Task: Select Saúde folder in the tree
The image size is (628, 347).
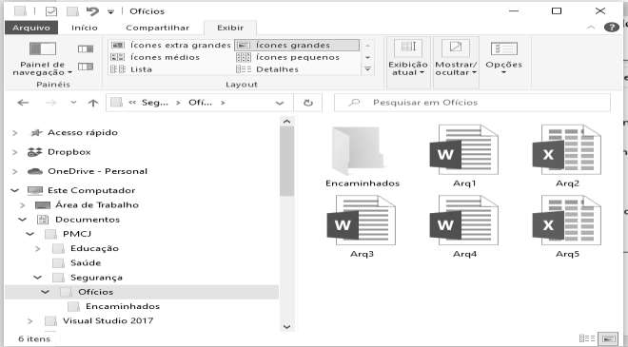Action: pyautogui.click(x=86, y=263)
